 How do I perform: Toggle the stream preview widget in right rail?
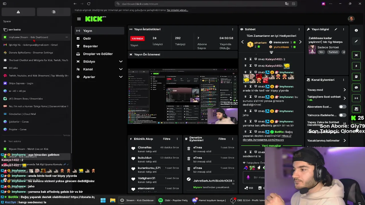(356, 55)
